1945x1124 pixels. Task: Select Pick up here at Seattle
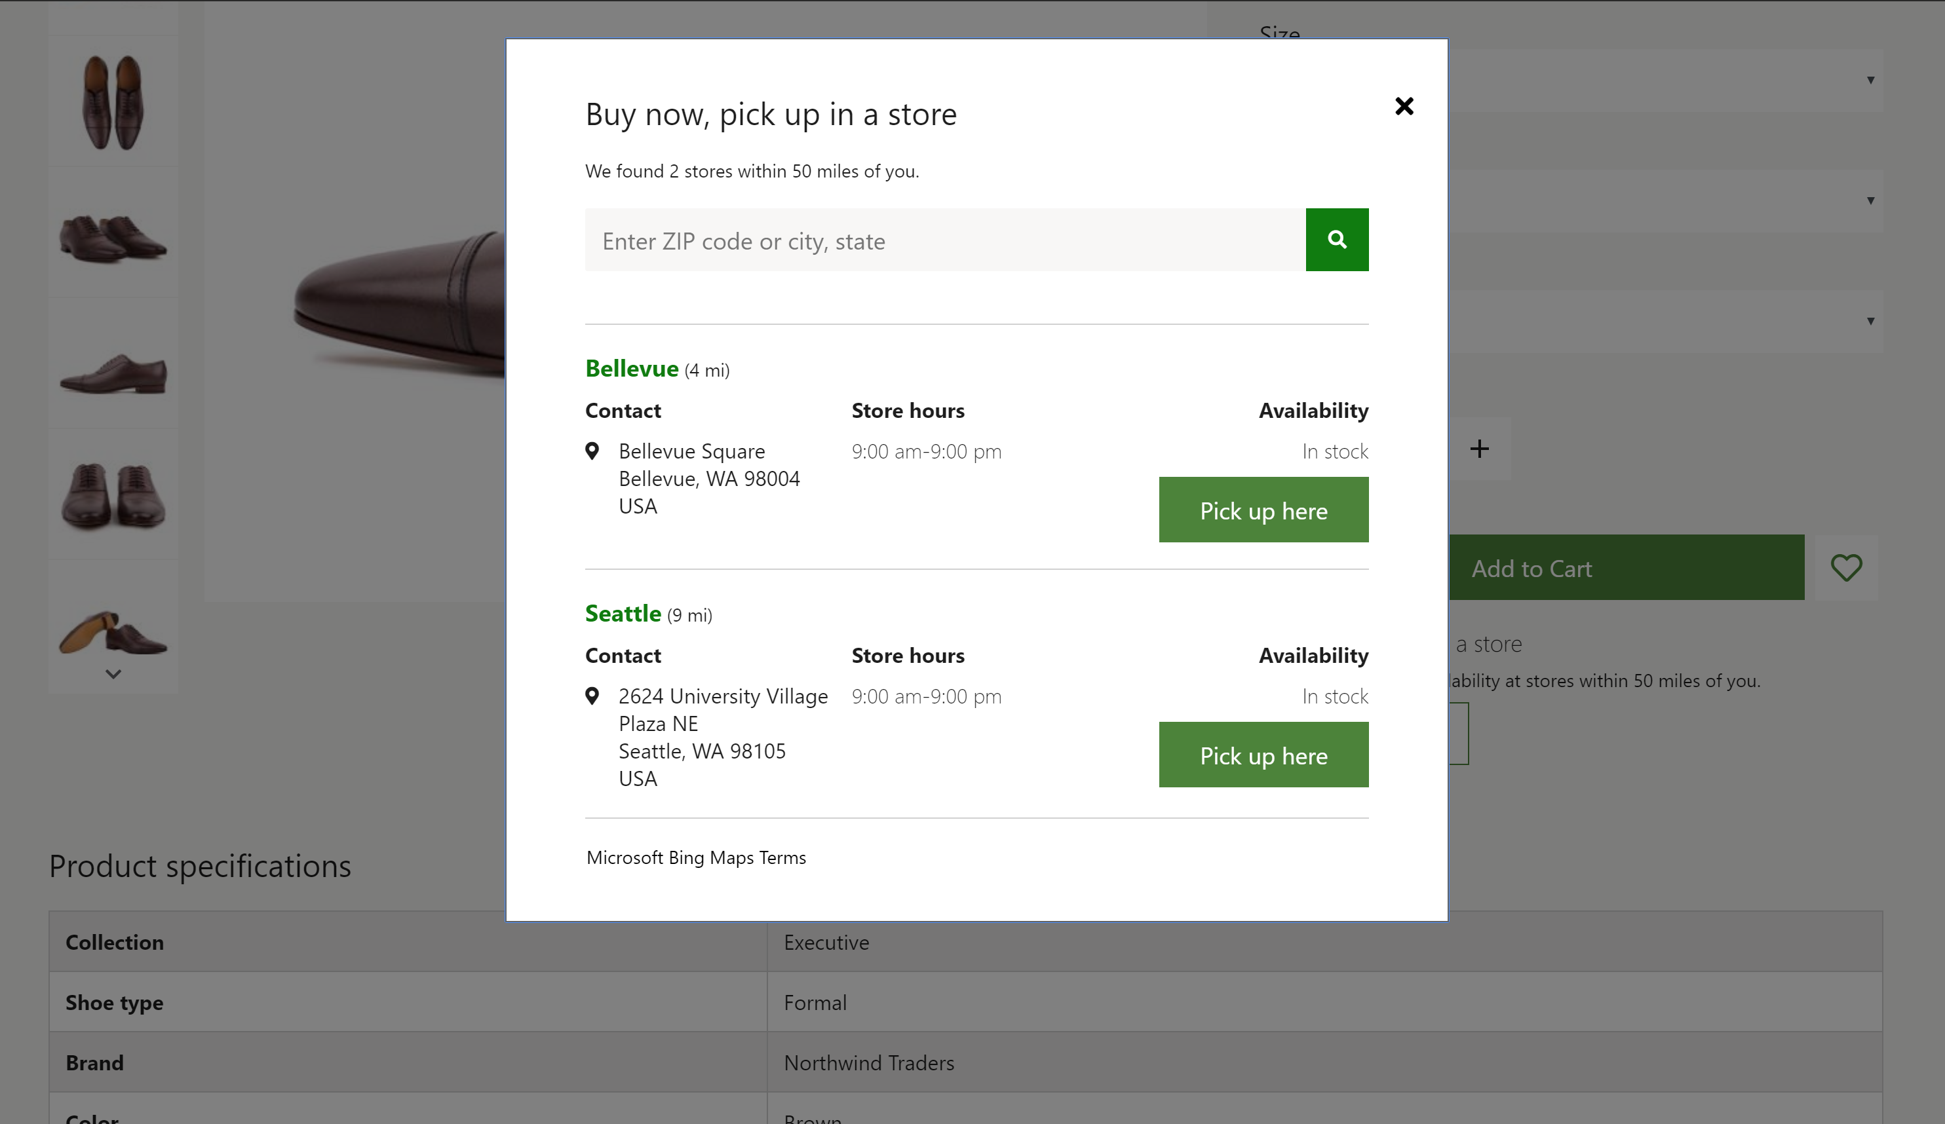(x=1263, y=755)
